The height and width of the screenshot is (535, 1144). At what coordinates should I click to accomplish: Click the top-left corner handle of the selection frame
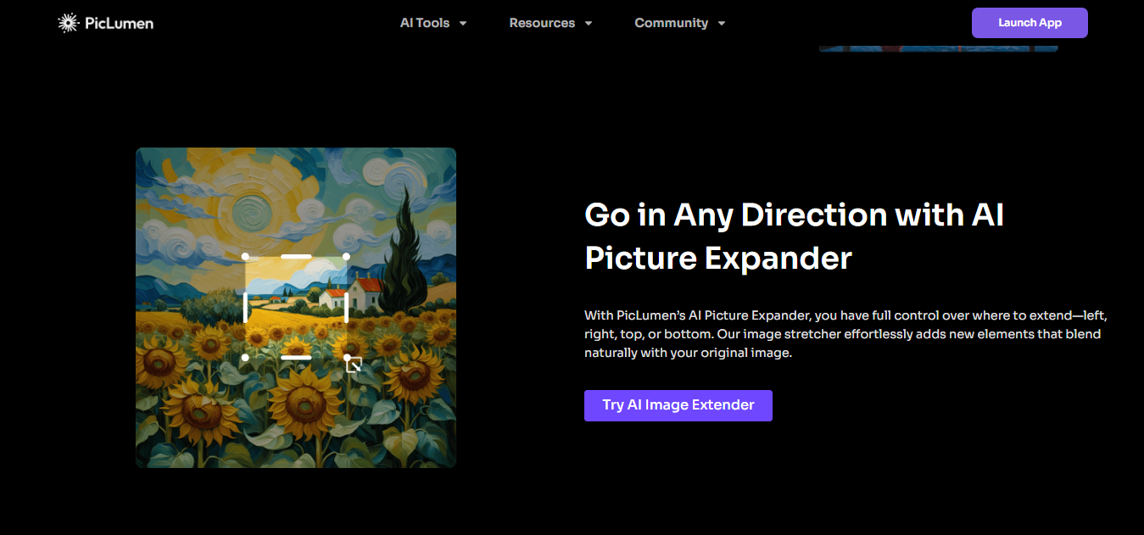[245, 256]
